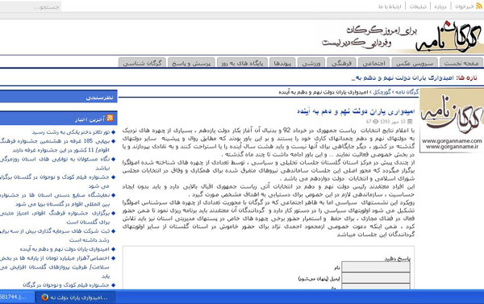This screenshot has height=304, width=484.
Task: Open the آخرین اخبار heading
Action: (90, 119)
